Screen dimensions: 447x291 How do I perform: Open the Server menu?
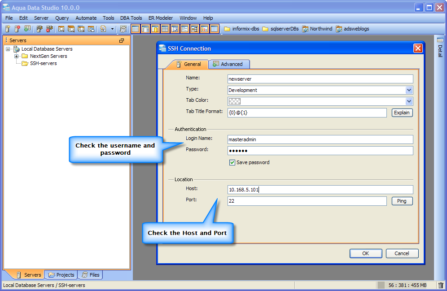tap(41, 18)
